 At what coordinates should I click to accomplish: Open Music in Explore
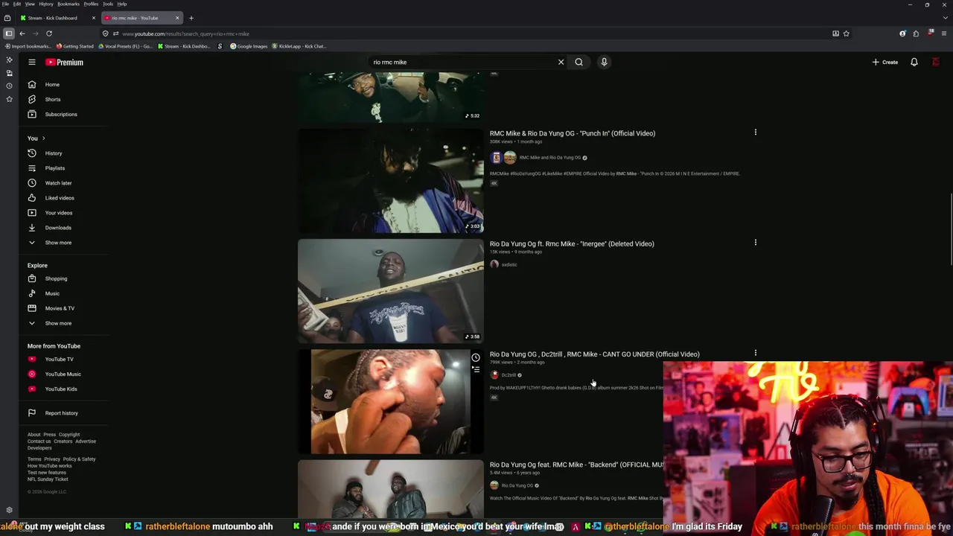pos(51,293)
